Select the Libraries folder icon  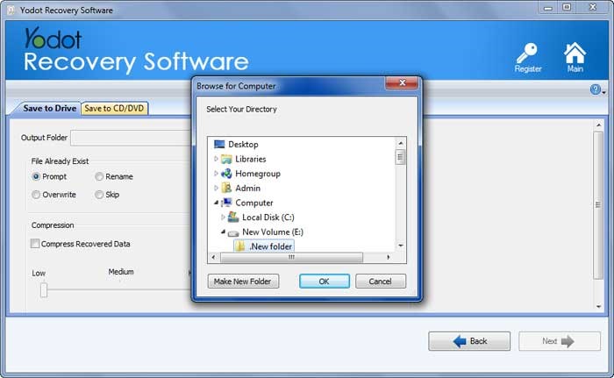coord(226,159)
